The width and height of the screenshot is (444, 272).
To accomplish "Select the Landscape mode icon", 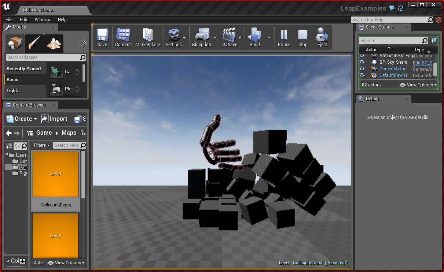I will [x=54, y=44].
